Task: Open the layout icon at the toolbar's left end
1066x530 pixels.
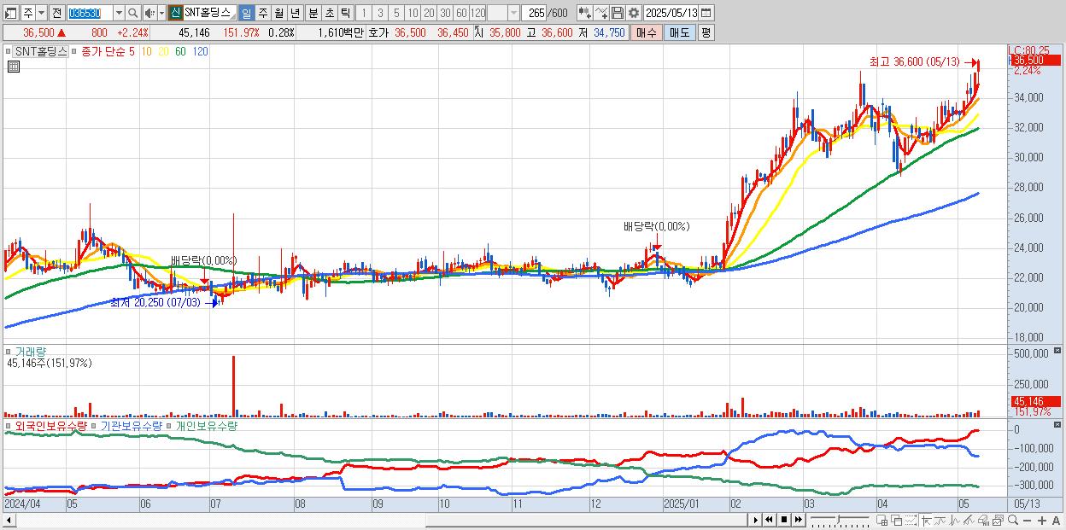Action: click(x=11, y=13)
